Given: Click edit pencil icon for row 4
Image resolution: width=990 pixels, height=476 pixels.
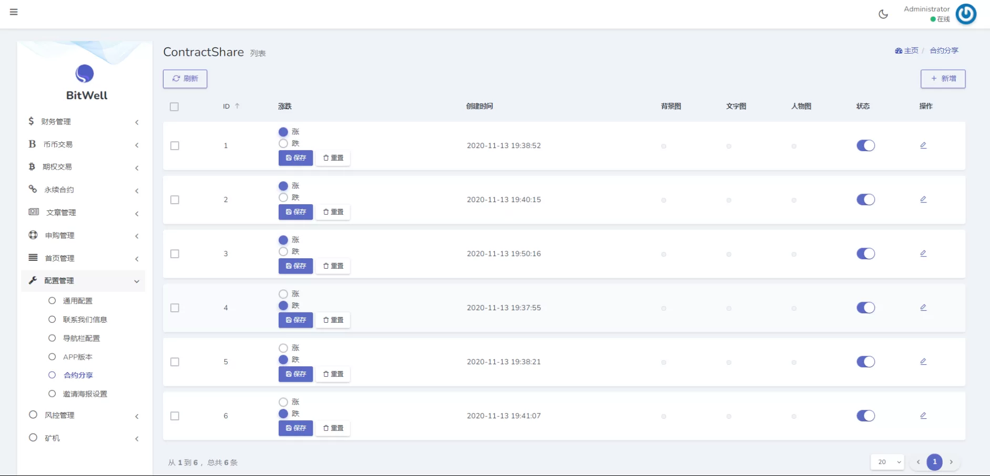Looking at the screenshot, I should [x=923, y=308].
